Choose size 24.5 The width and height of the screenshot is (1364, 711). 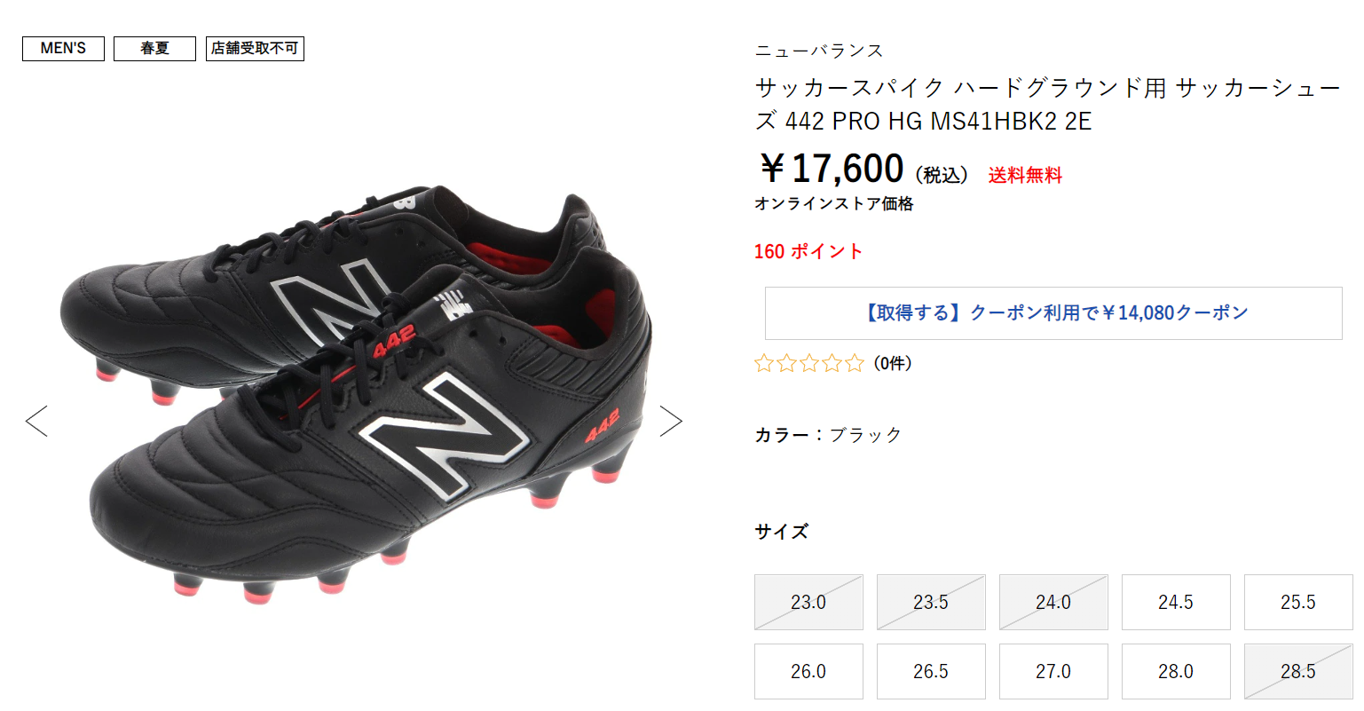tap(1176, 602)
